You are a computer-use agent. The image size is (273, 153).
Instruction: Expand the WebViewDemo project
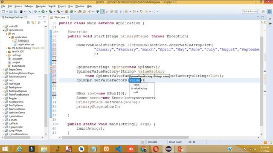point(3,113)
